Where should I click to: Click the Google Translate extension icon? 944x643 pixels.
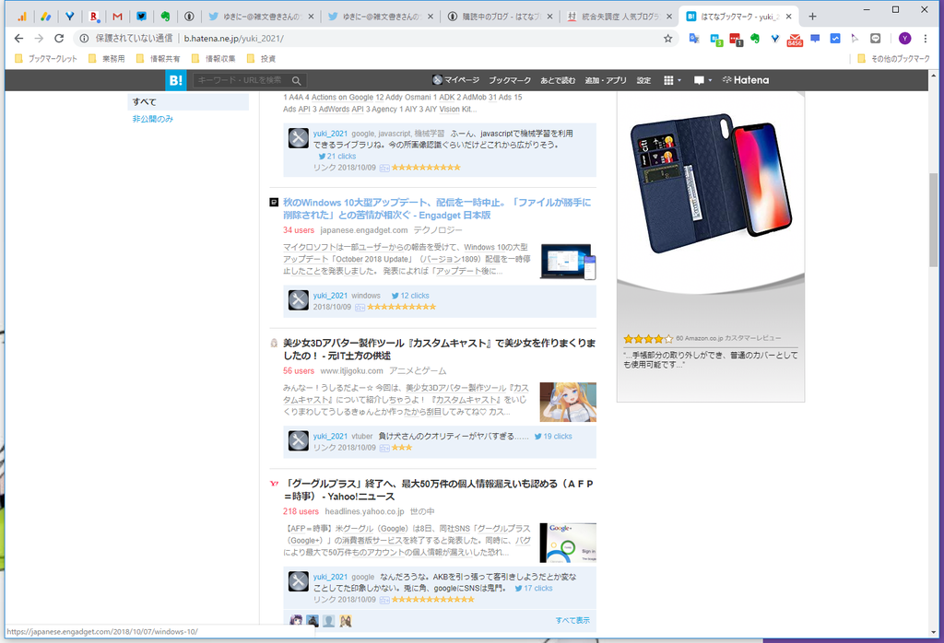[694, 39]
